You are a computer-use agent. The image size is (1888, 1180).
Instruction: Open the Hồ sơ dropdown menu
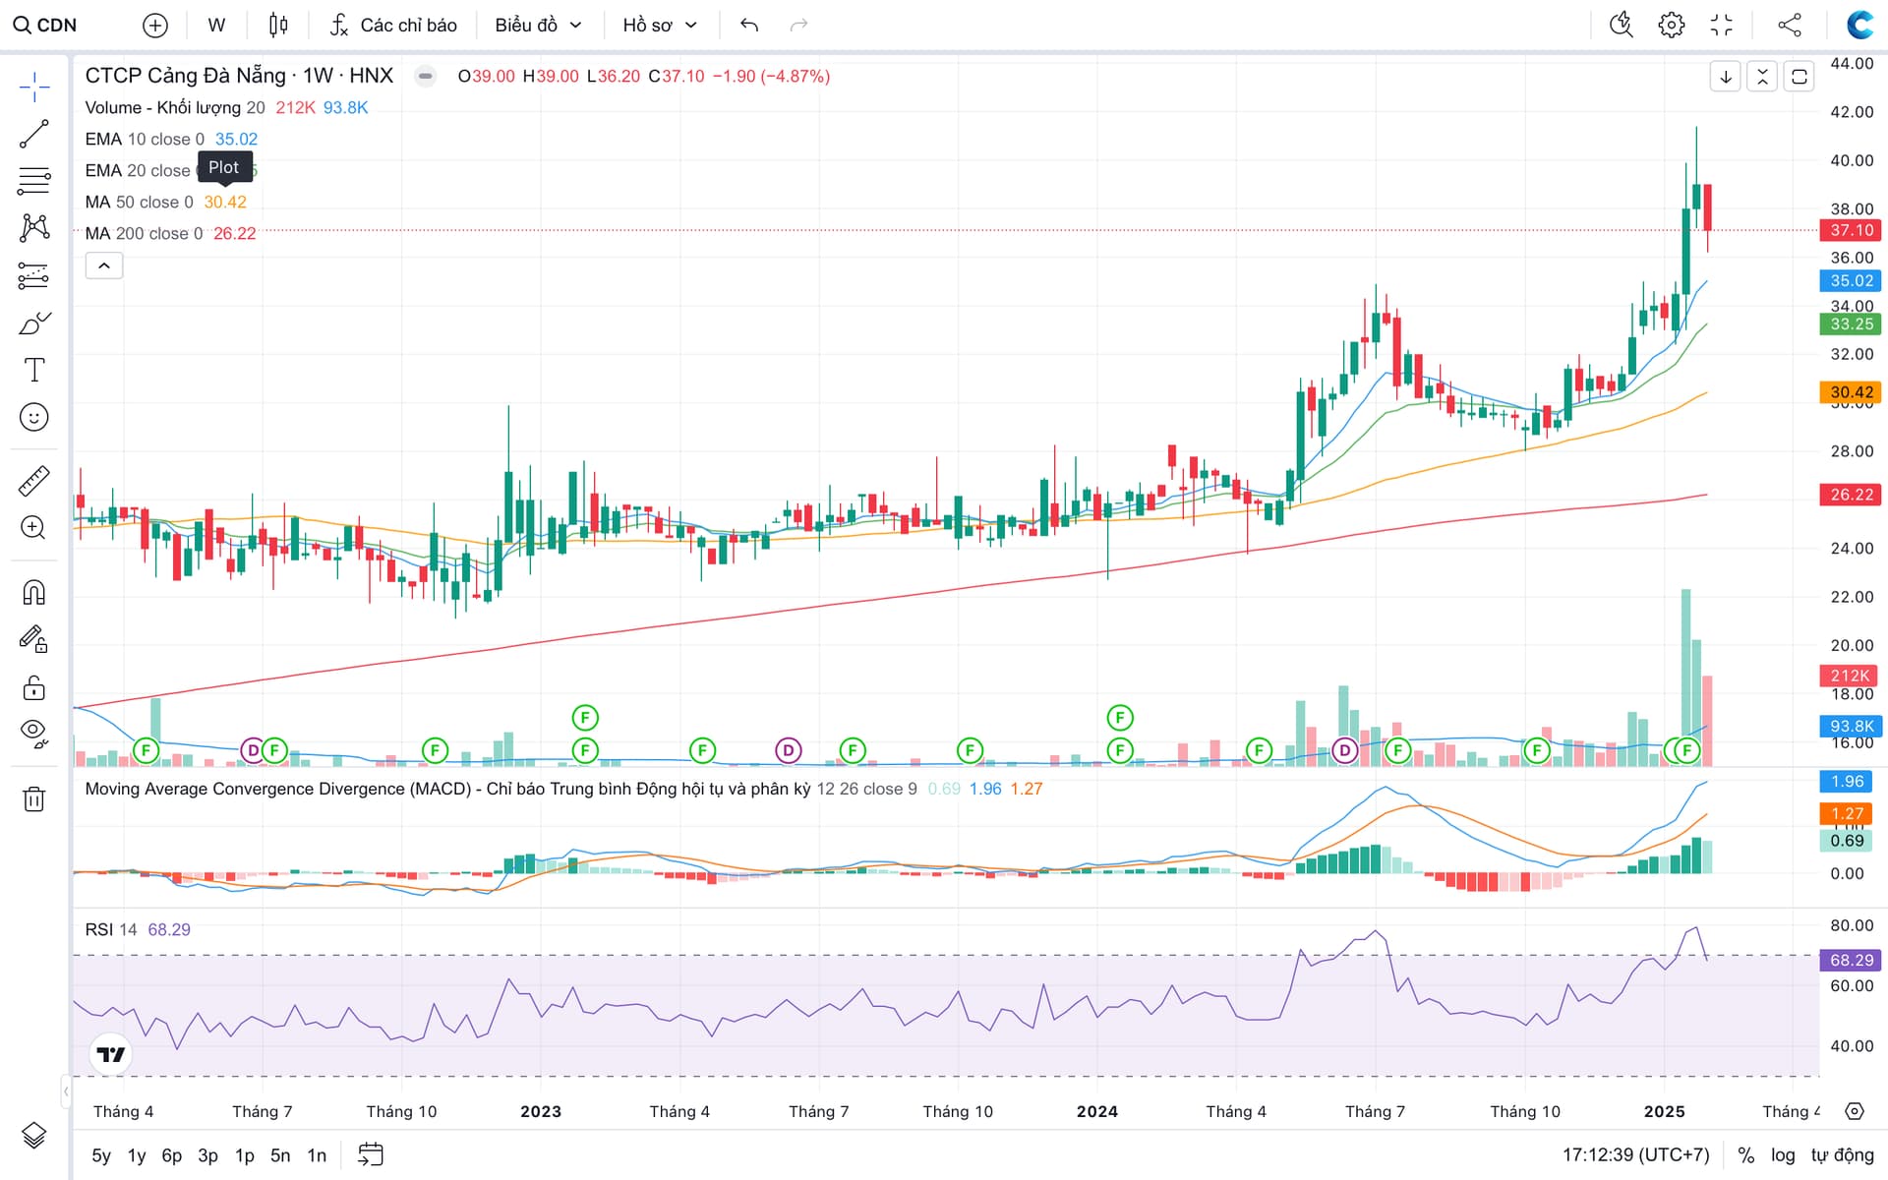pos(659,25)
